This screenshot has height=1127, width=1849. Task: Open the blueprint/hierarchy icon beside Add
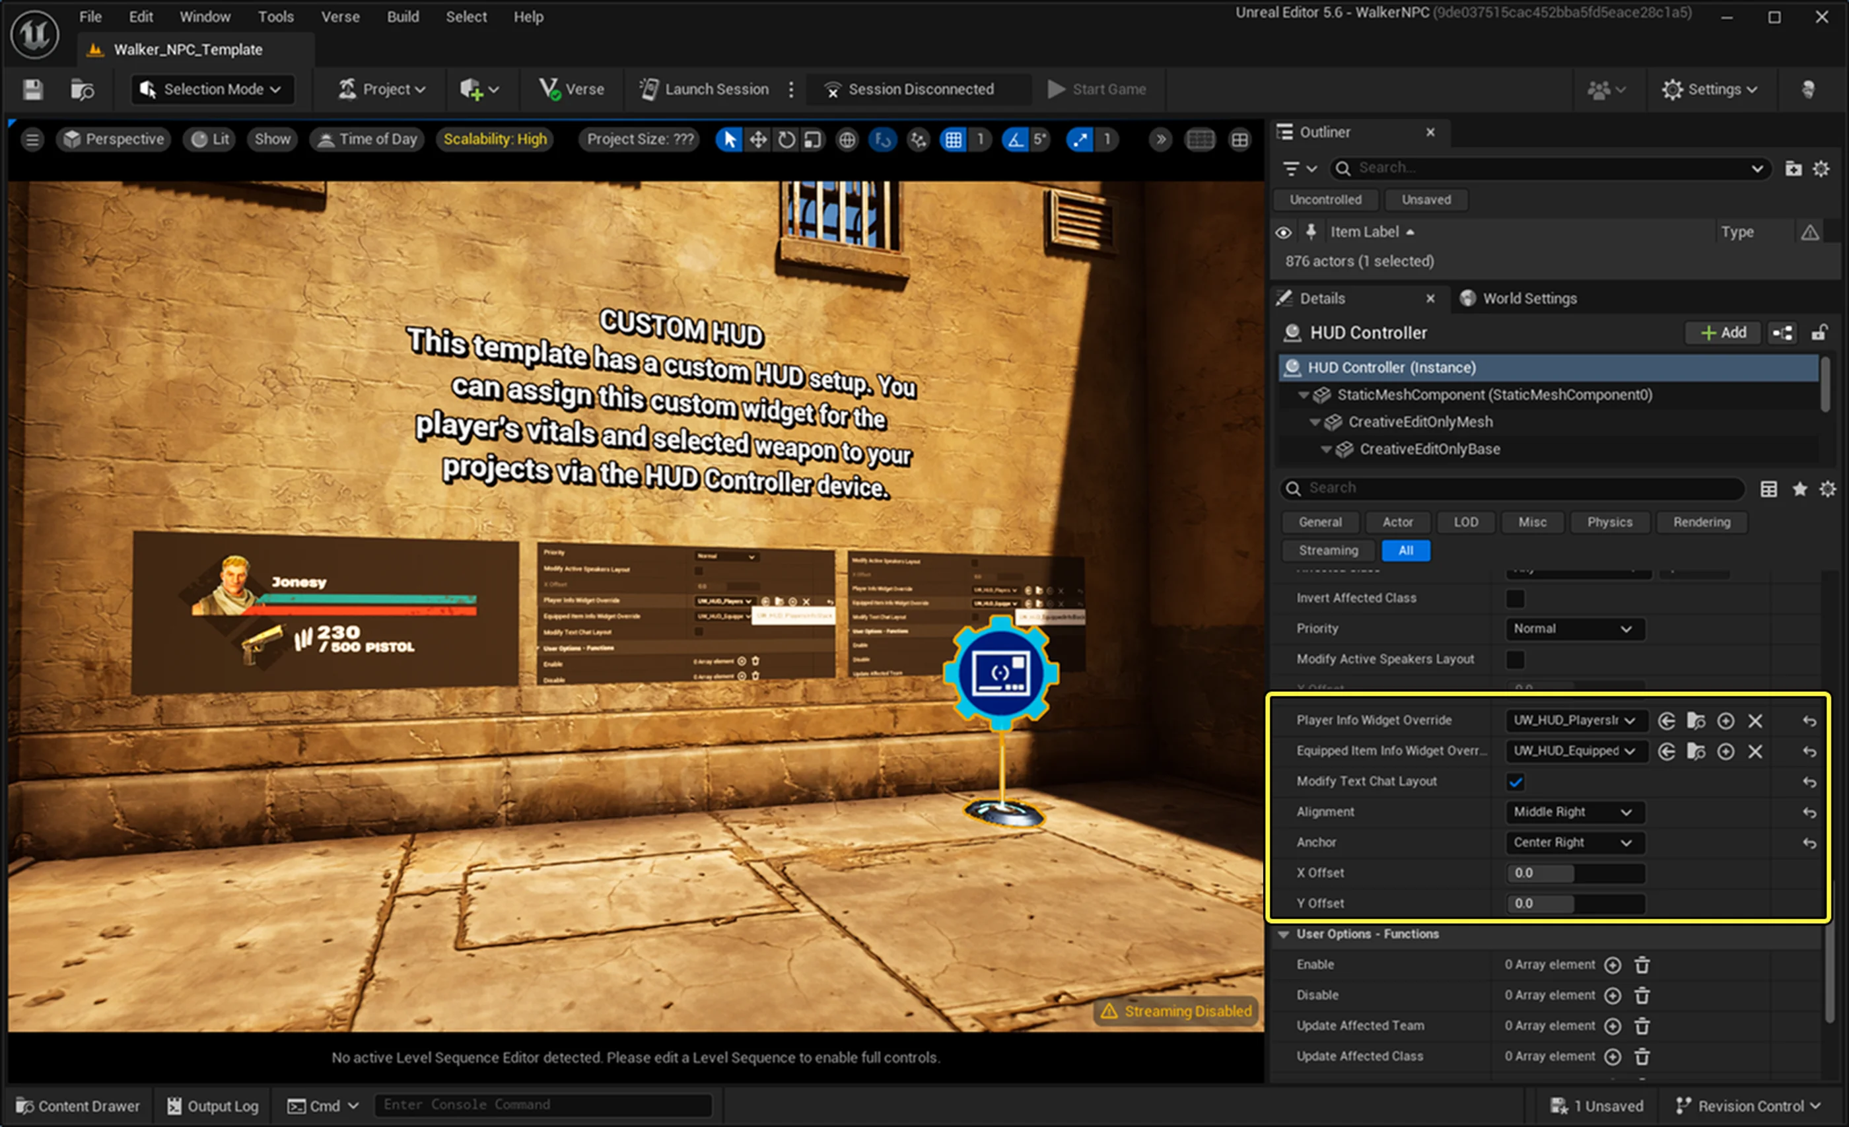(1783, 333)
